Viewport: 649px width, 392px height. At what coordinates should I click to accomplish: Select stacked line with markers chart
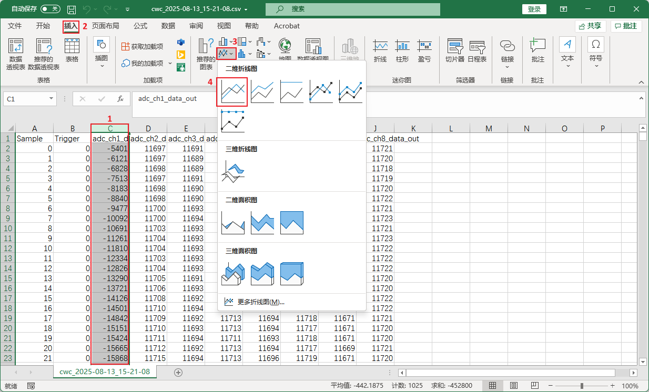tap(350, 91)
